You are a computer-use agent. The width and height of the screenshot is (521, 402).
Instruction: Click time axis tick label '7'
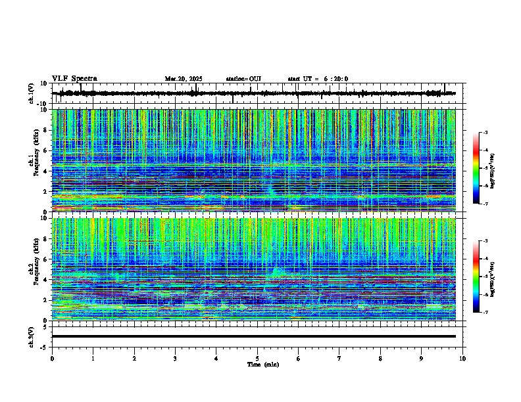click(339, 359)
